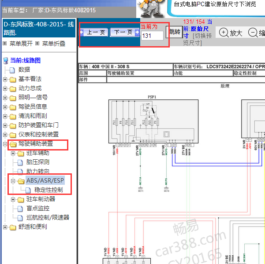Viewport: 265px width, 264px height.
Task: Go to next page with 下一页 button
Action: pos(125,32)
